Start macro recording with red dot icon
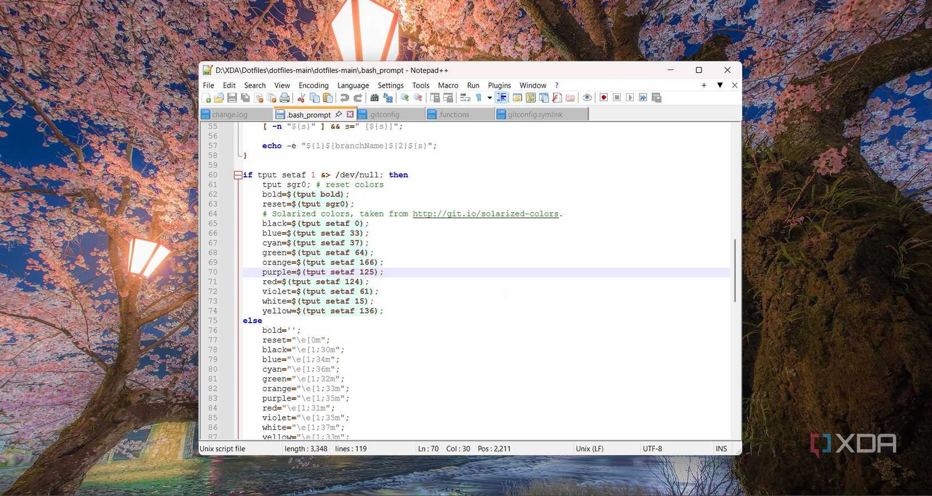 click(603, 98)
